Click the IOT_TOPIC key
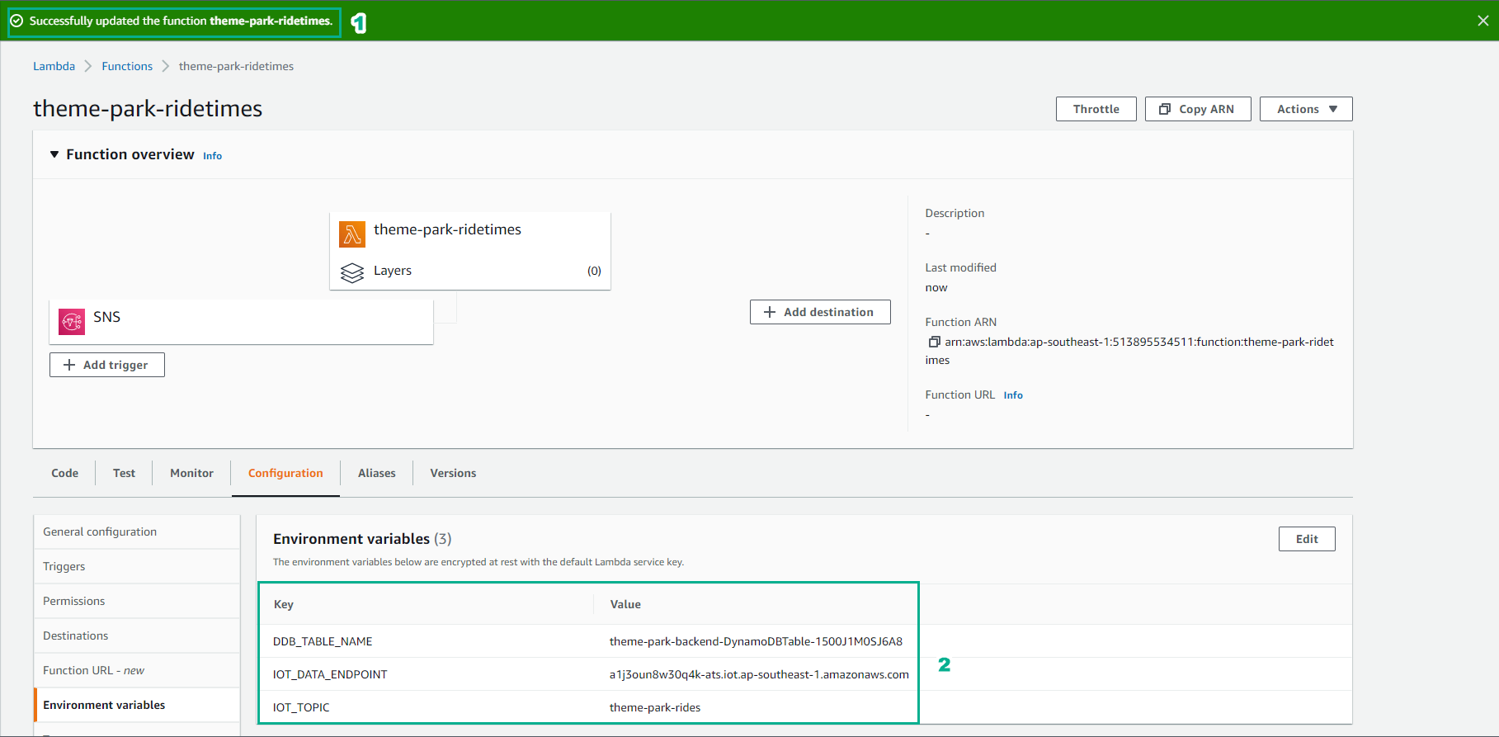 pyautogui.click(x=301, y=707)
